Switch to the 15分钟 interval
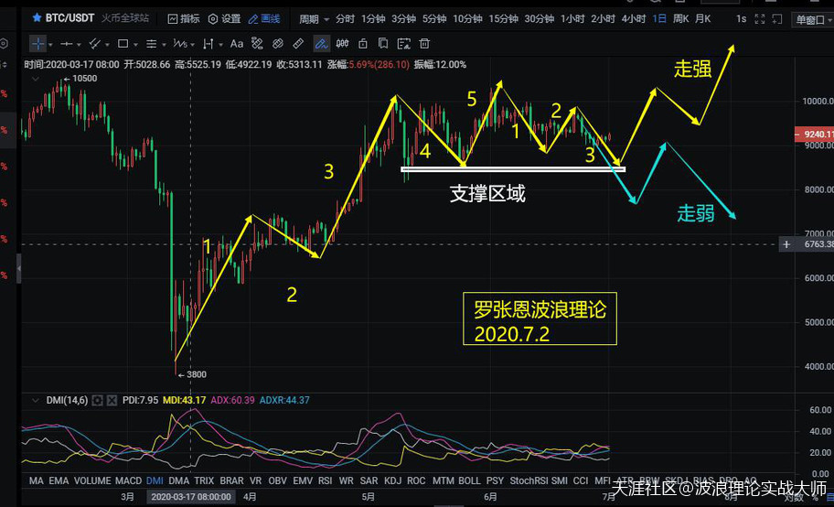The height and width of the screenshot is (507, 834). click(x=503, y=19)
